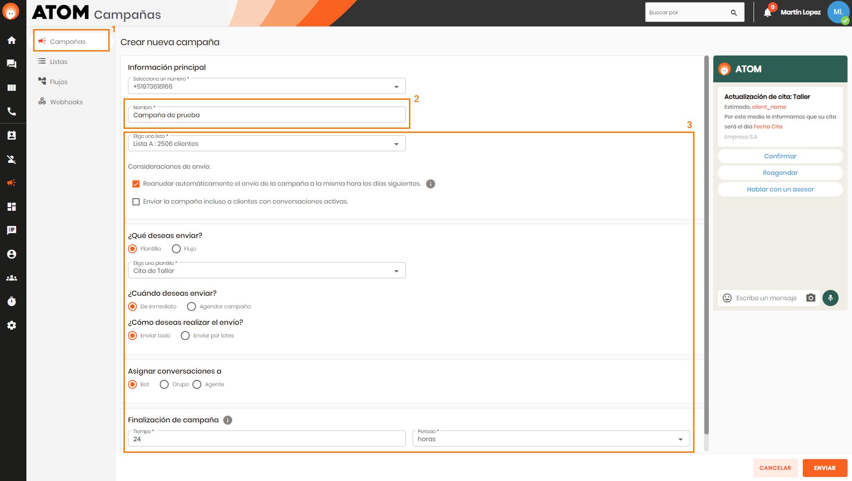The image size is (852, 481).
Task: Open the message templates sidebar icon
Action: coord(12,230)
